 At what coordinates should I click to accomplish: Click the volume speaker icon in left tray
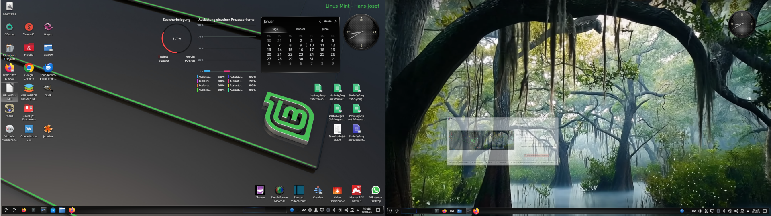(346, 210)
